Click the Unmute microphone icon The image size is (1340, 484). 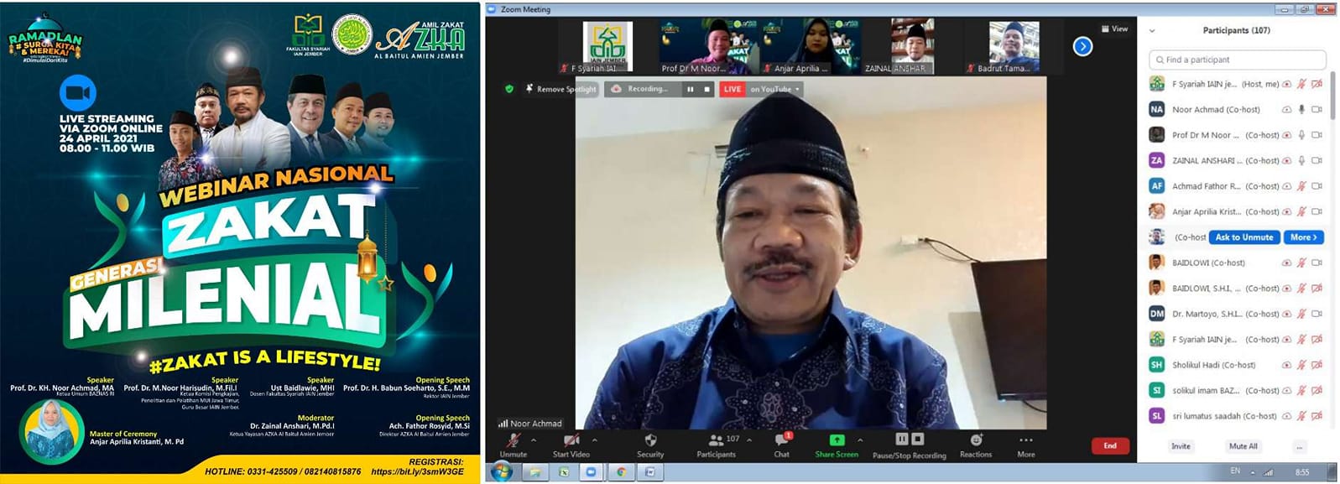tap(513, 441)
